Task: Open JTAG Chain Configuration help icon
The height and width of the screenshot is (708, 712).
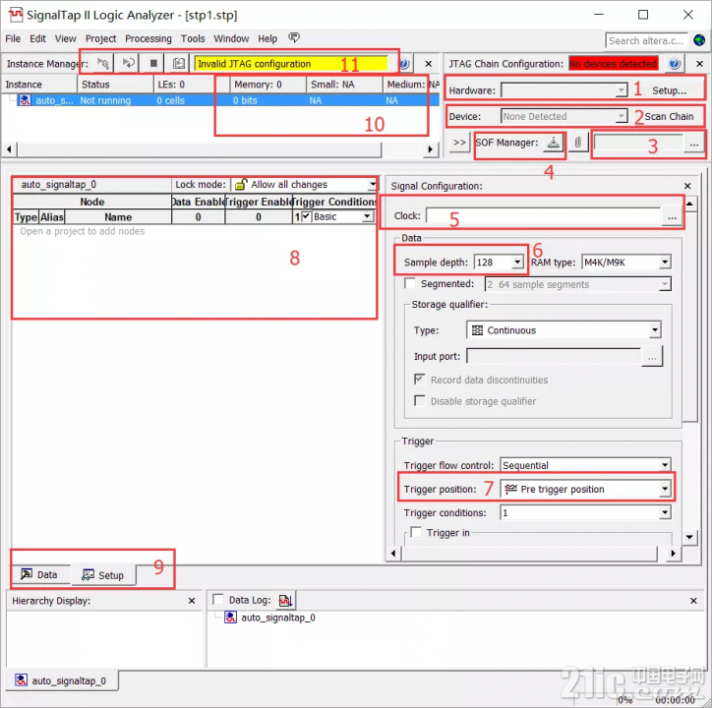Action: pos(675,64)
